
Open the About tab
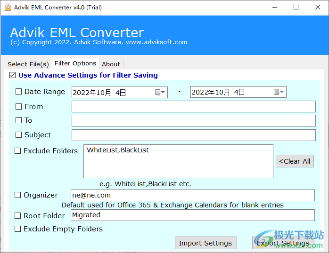pyautogui.click(x=111, y=64)
